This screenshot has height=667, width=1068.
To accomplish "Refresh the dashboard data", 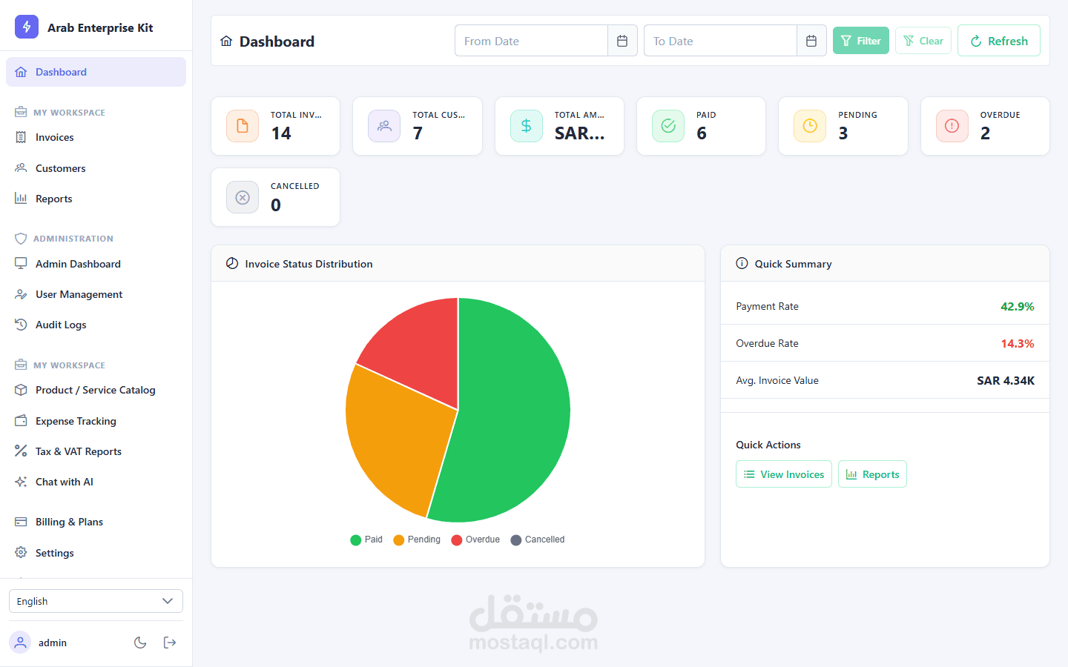I will click(999, 41).
